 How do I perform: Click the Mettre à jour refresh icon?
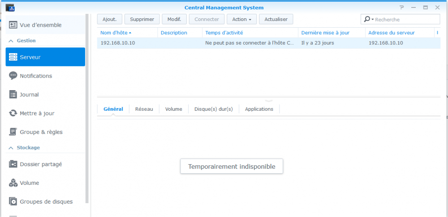pos(13,113)
